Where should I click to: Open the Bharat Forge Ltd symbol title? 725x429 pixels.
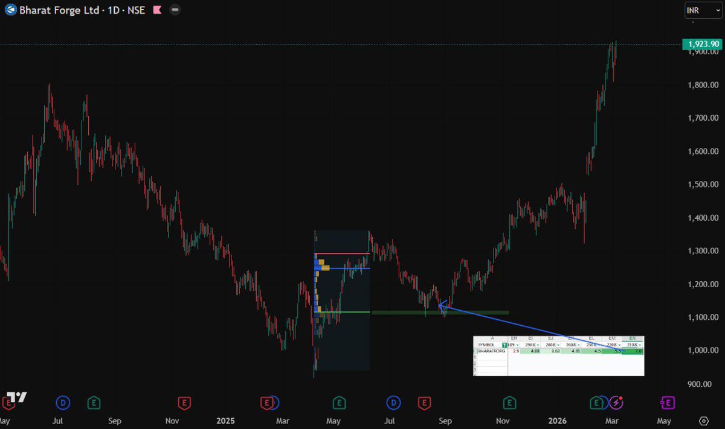(59, 10)
